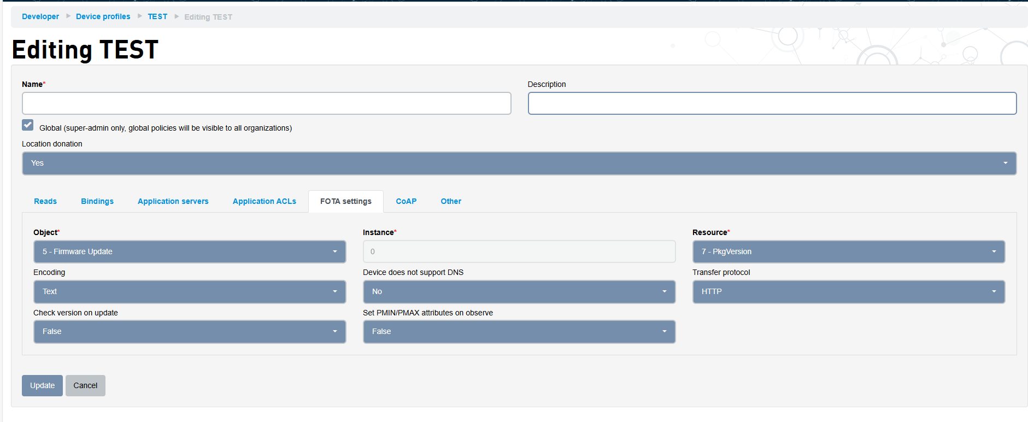Open Set PMIN/PMAX attributes on observe dropdown

point(519,332)
